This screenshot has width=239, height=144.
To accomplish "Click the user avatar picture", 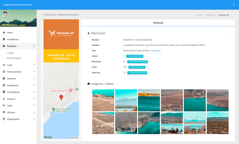I will (5, 14).
